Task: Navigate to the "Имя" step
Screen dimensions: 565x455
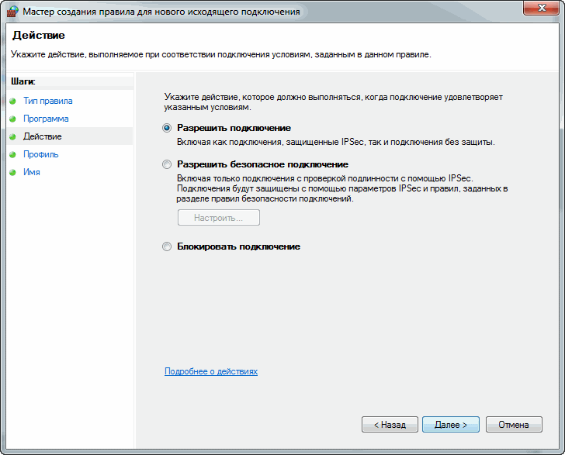Action: coord(32,172)
